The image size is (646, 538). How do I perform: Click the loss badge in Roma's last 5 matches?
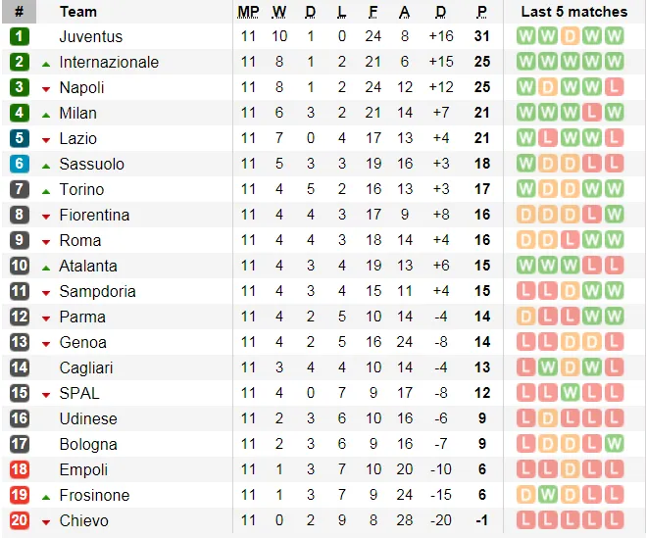[x=570, y=240]
